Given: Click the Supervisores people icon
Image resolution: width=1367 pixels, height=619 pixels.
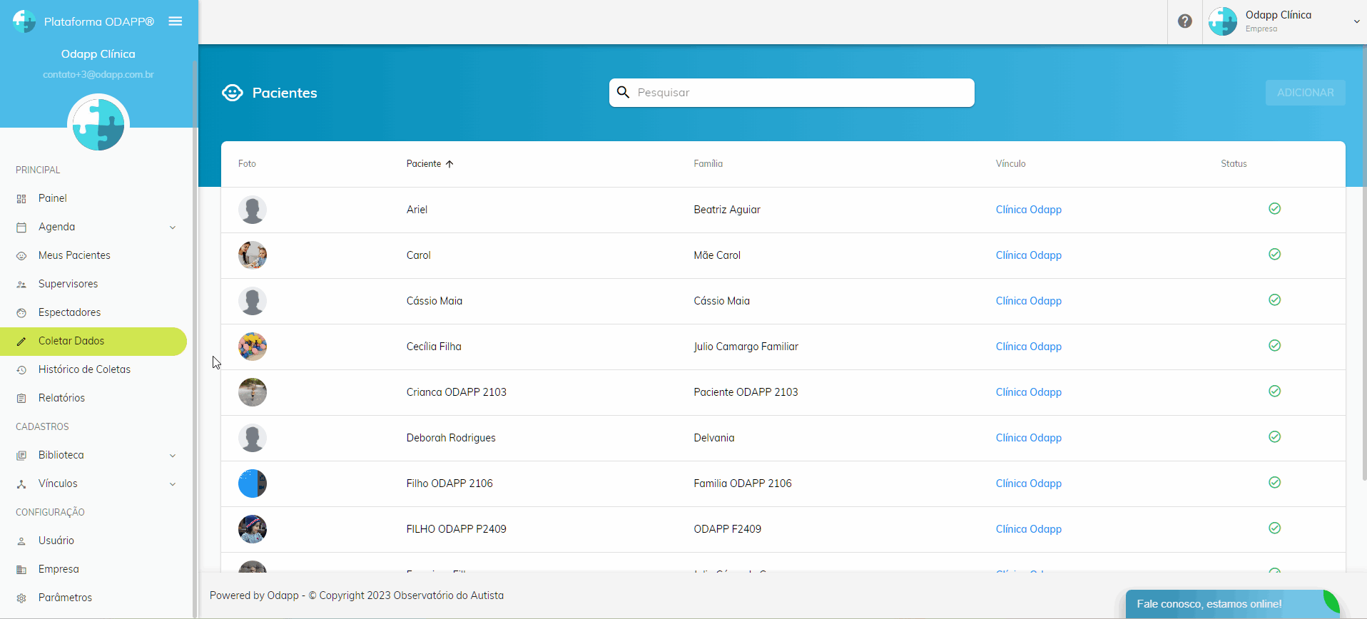Looking at the screenshot, I should [x=21, y=285].
